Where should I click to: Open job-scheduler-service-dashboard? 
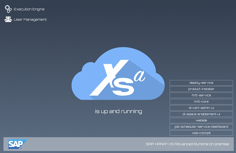pyautogui.click(x=201, y=127)
